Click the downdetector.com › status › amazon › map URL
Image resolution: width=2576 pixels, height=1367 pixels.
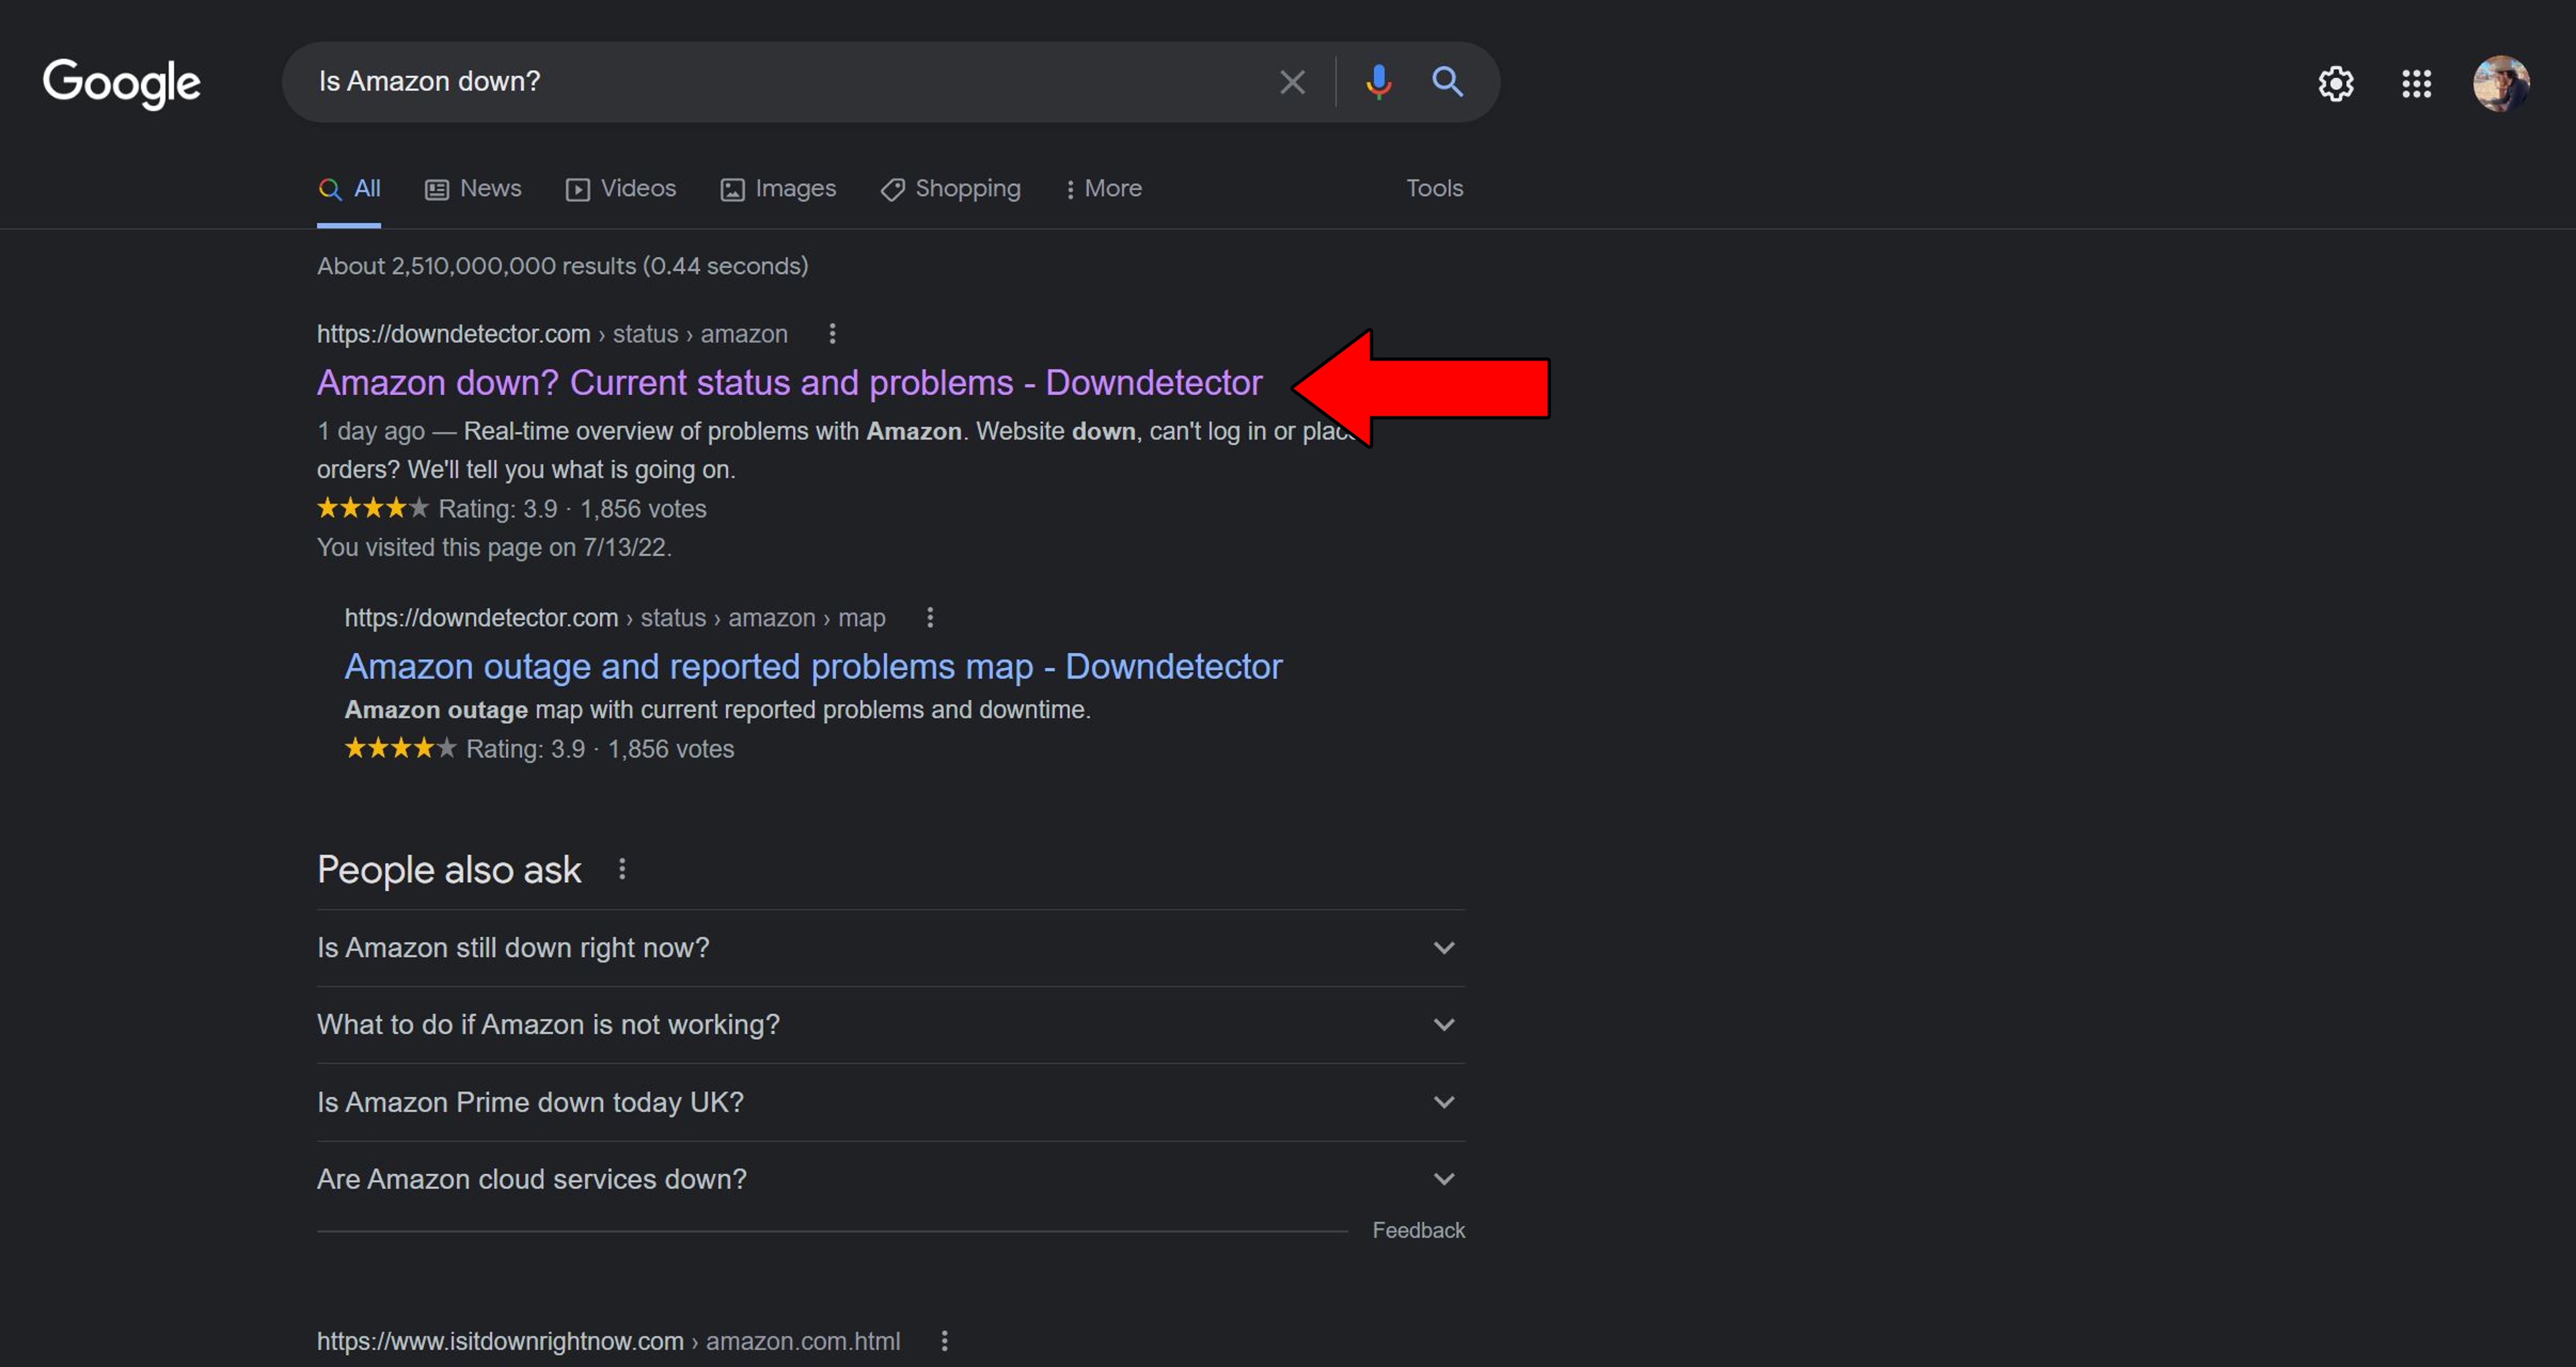coord(615,618)
